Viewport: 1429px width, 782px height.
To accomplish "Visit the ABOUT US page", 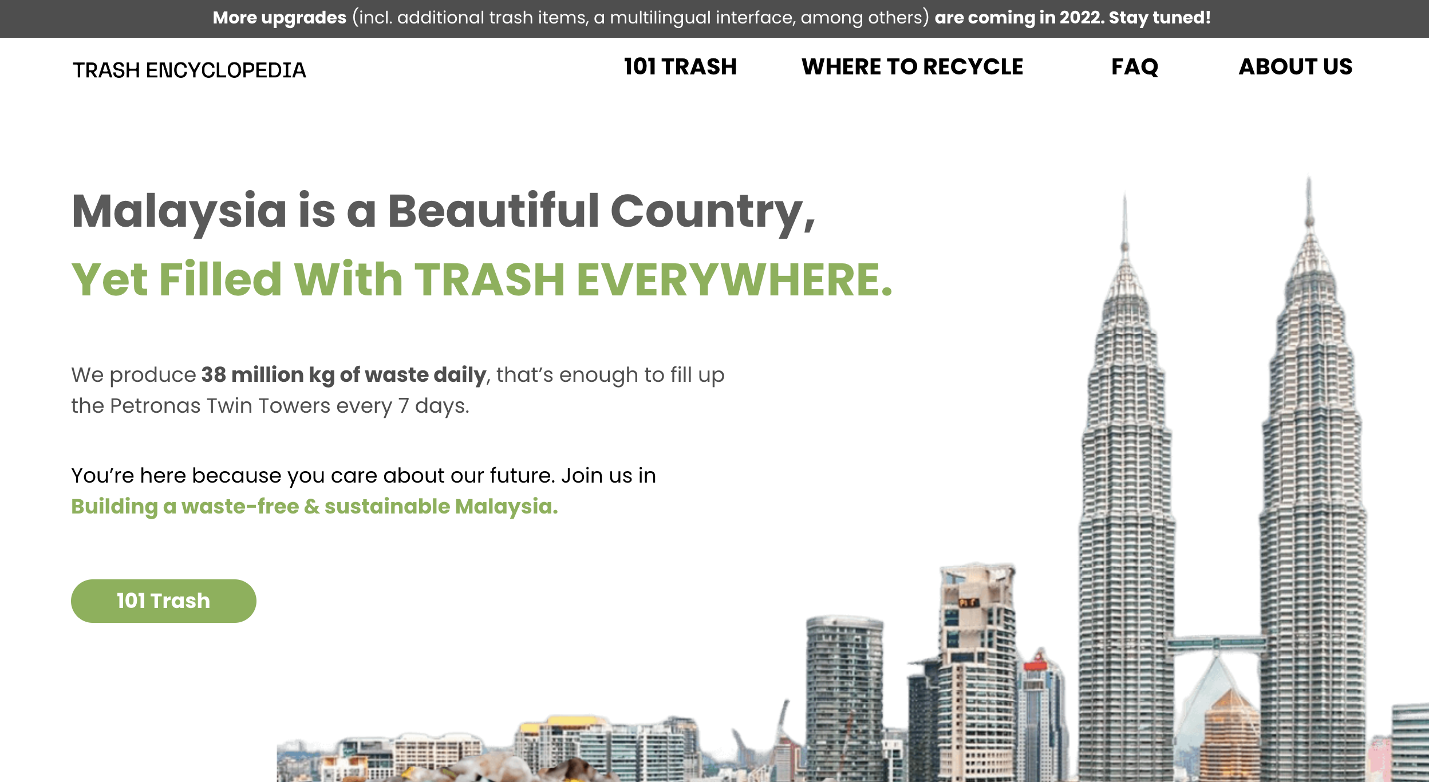I will (x=1296, y=67).
